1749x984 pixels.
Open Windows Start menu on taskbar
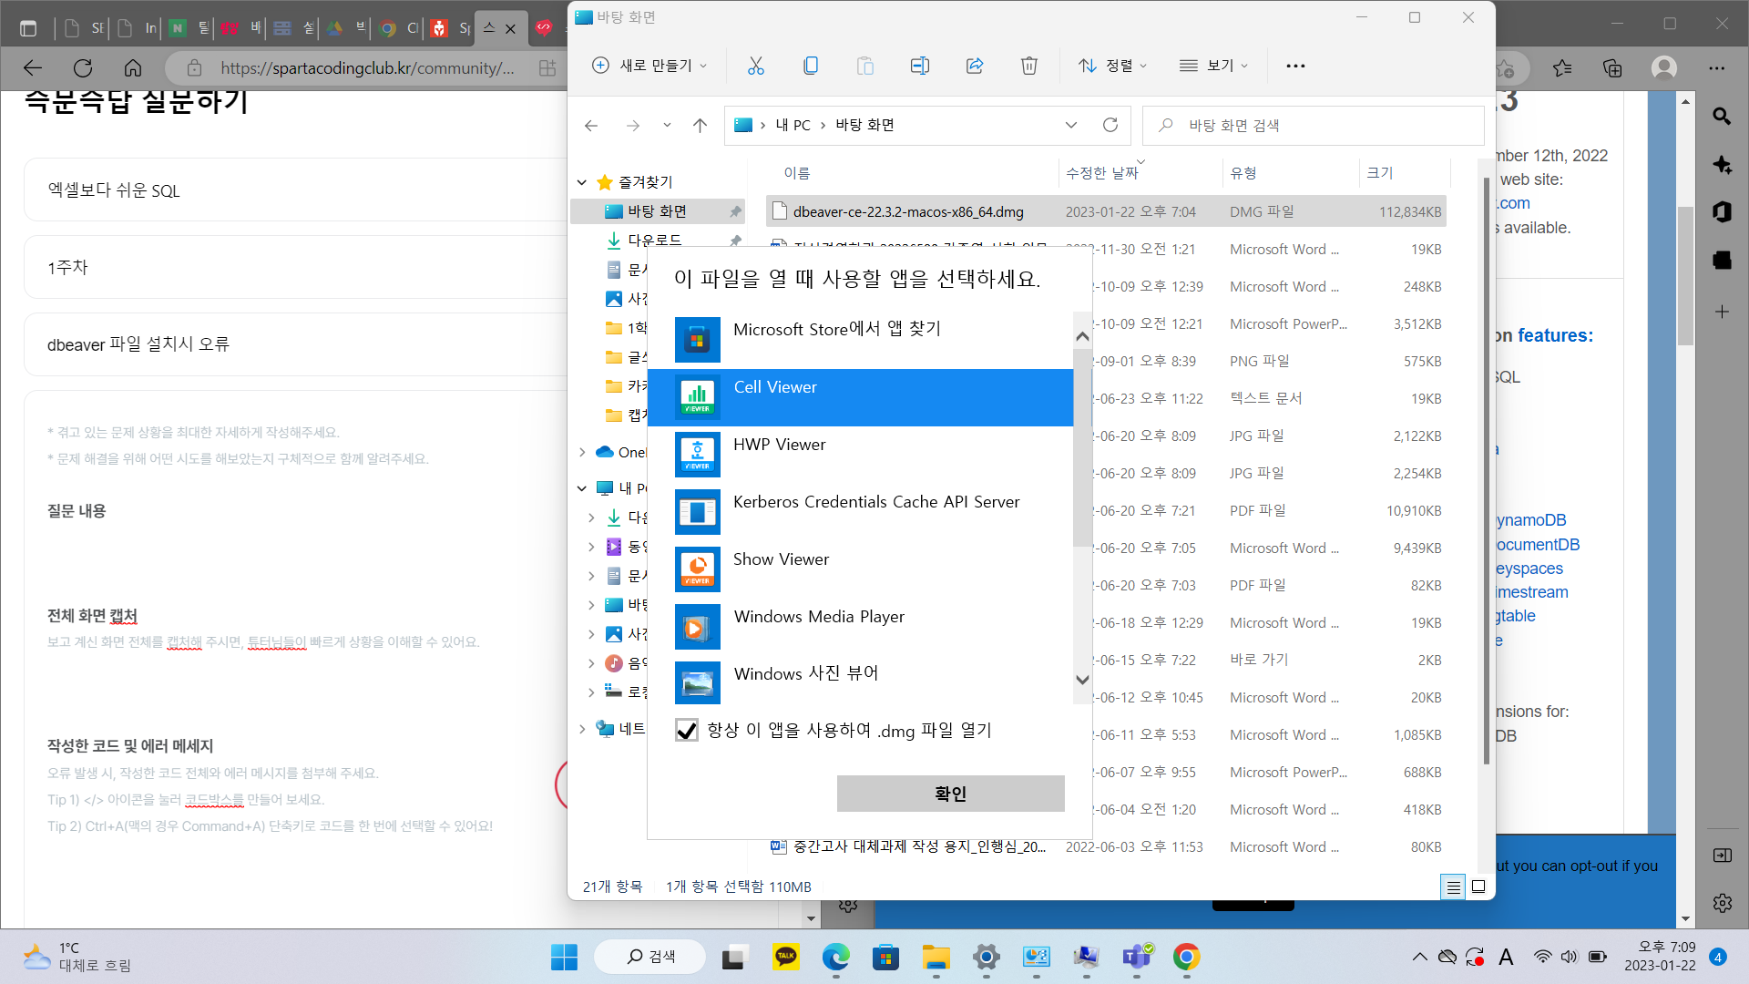coord(564,957)
